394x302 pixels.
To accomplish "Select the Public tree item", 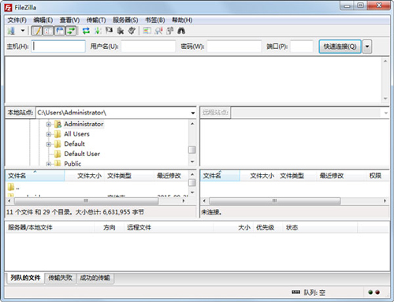I will [x=72, y=163].
